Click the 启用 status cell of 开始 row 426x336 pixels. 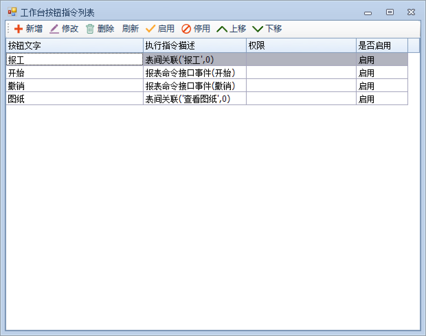[x=381, y=73]
